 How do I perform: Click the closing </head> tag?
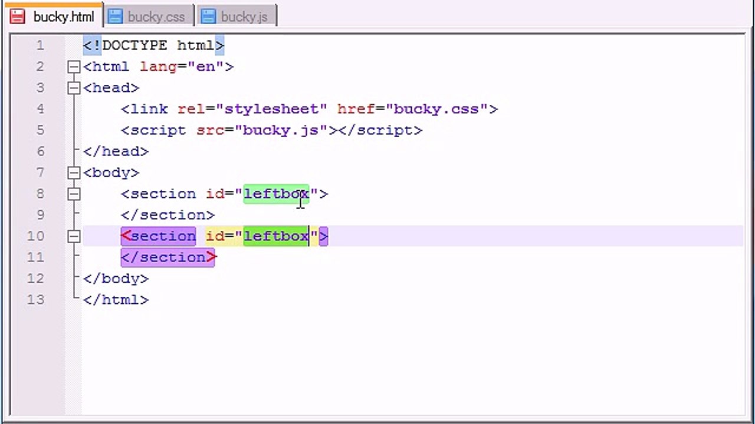[x=116, y=151]
